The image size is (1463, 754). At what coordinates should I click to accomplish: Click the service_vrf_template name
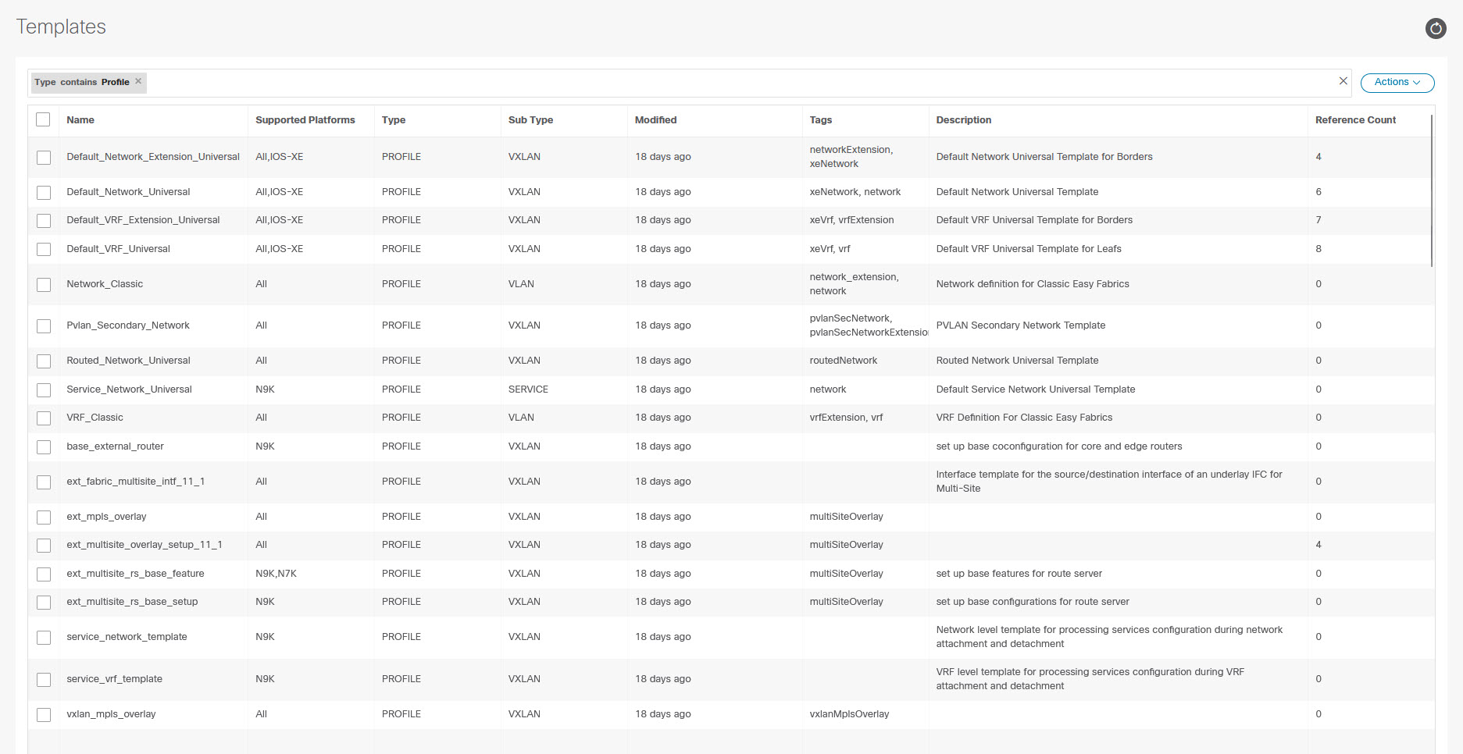pyautogui.click(x=114, y=679)
